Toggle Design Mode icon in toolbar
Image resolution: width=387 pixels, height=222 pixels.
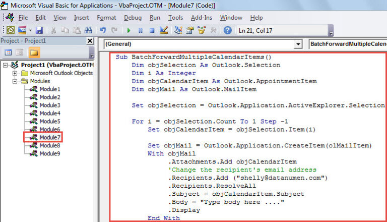coord(163,30)
